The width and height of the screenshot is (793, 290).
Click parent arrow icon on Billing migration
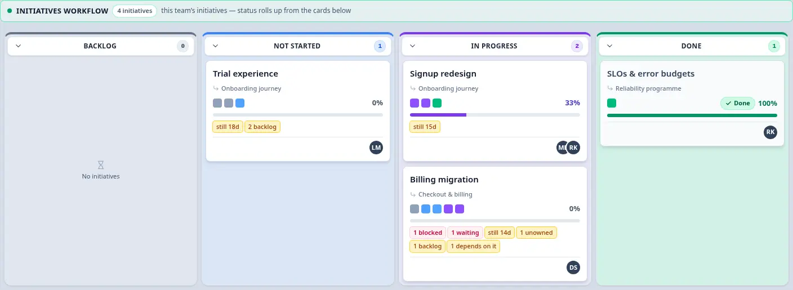413,194
